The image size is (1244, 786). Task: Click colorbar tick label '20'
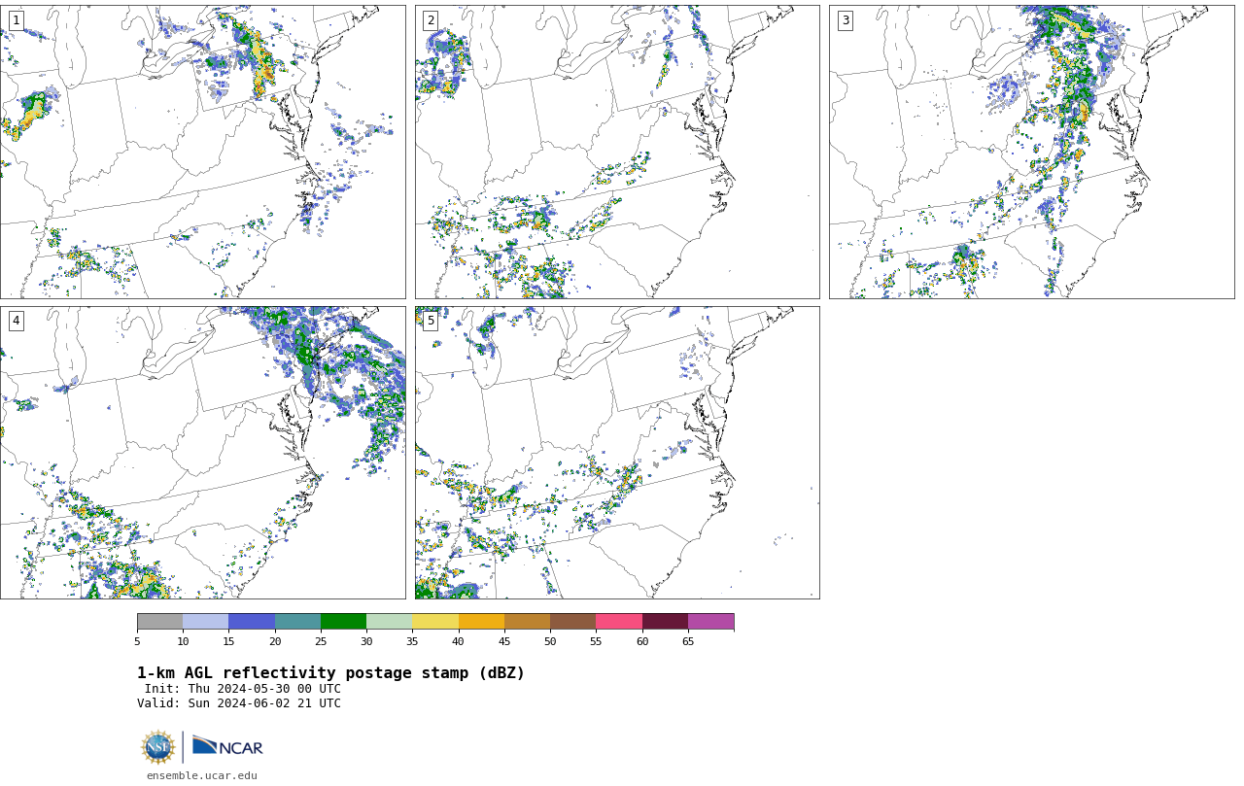tap(275, 641)
